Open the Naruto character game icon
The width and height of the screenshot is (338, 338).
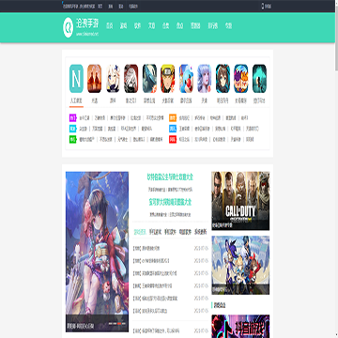pos(168,79)
